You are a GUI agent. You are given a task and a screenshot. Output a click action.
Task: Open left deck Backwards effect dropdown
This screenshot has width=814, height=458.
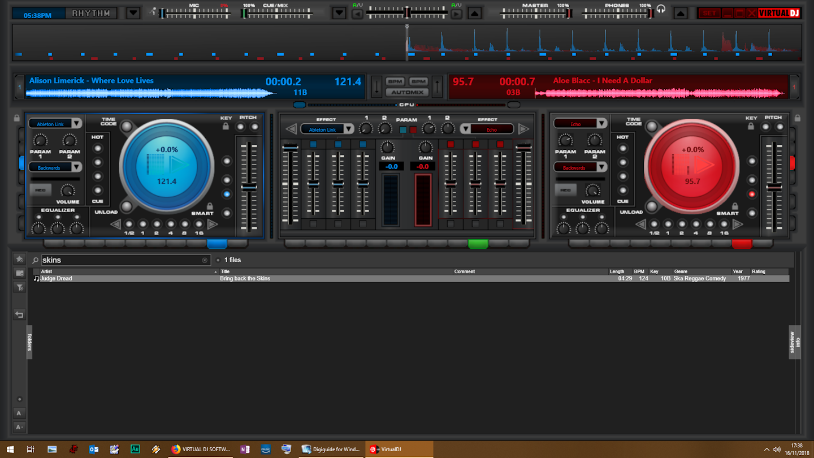point(76,167)
